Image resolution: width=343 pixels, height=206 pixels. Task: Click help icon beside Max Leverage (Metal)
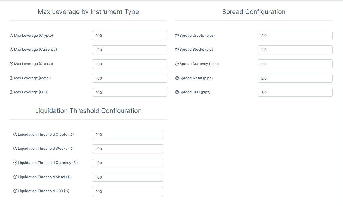(11, 78)
